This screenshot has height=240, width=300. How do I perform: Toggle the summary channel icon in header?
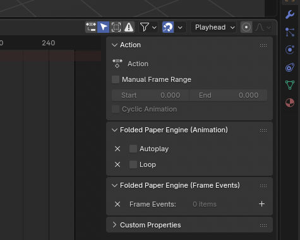pyautogui.click(x=91, y=27)
